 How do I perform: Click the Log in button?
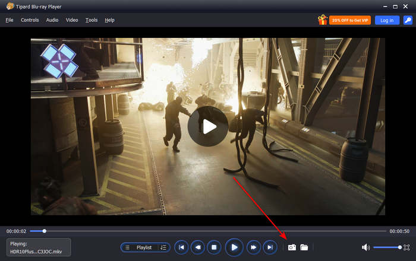coord(387,20)
